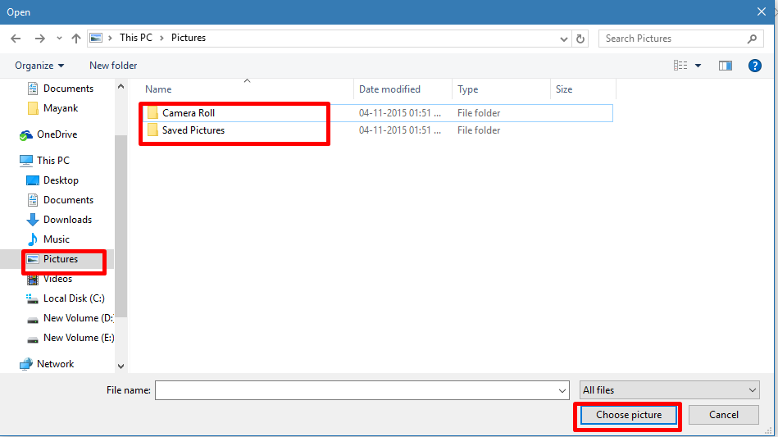Click the Local Disk drive icon
This screenshot has width=778, height=437.
coord(33,299)
